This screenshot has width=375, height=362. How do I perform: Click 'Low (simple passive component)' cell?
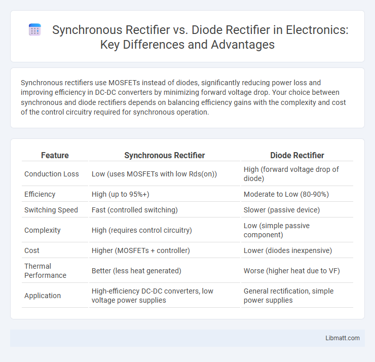(x=297, y=230)
